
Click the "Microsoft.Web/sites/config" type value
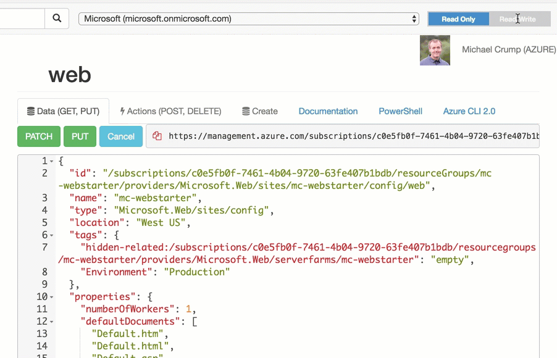click(191, 210)
